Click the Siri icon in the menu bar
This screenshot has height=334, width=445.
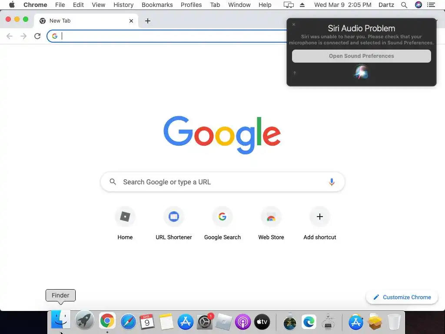[x=418, y=5]
